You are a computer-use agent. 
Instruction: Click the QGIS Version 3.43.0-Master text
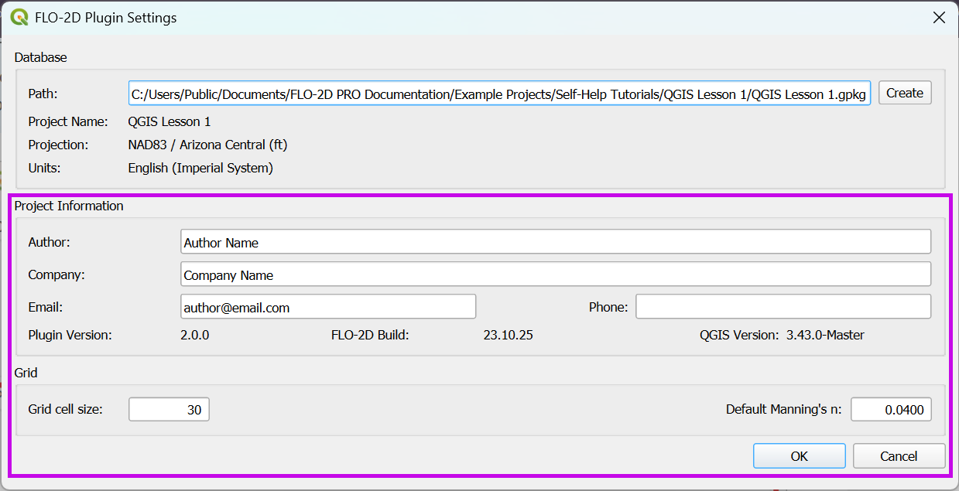coord(825,335)
